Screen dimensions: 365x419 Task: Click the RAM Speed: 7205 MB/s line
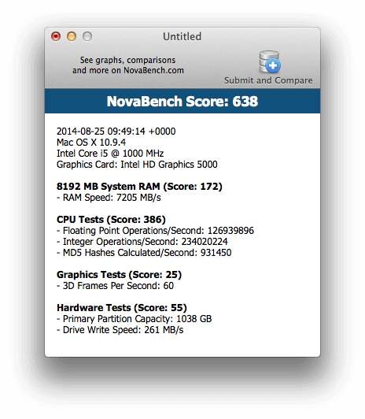click(x=109, y=198)
